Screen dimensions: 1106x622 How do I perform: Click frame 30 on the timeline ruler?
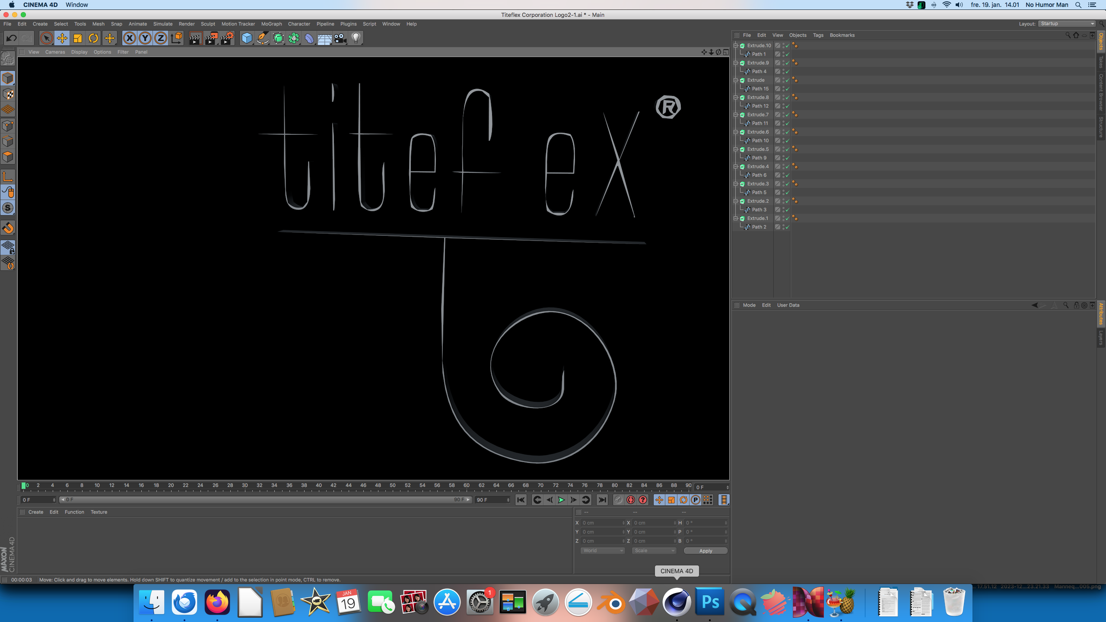click(x=245, y=486)
